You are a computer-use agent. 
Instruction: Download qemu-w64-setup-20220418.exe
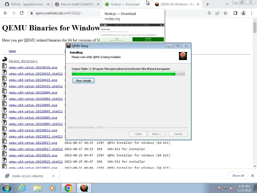33,67
